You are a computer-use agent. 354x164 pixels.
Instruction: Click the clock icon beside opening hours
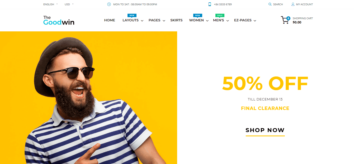pos(109,4)
